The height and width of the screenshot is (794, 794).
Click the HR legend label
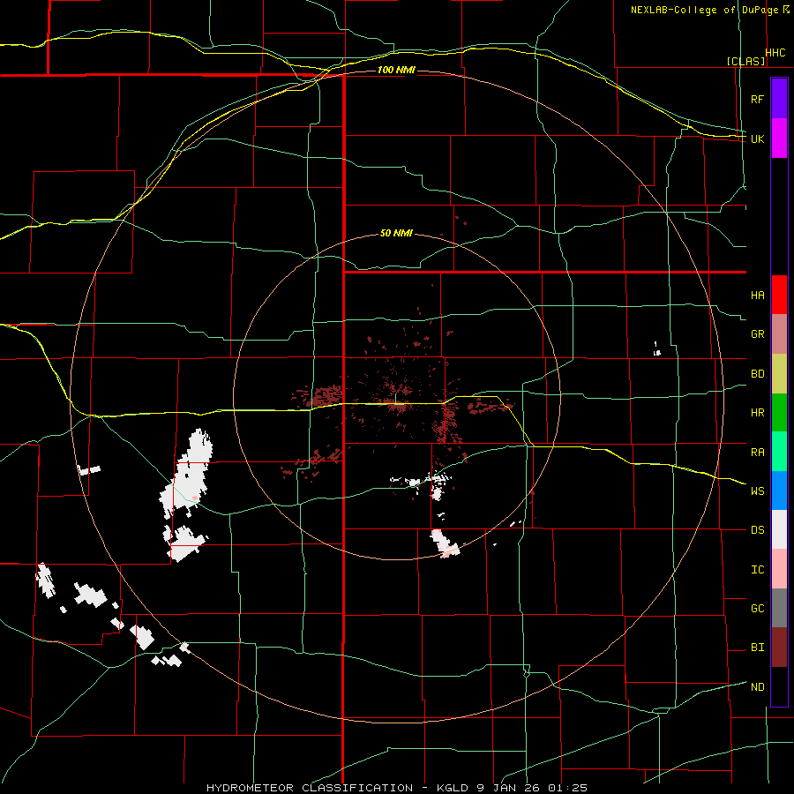(757, 413)
